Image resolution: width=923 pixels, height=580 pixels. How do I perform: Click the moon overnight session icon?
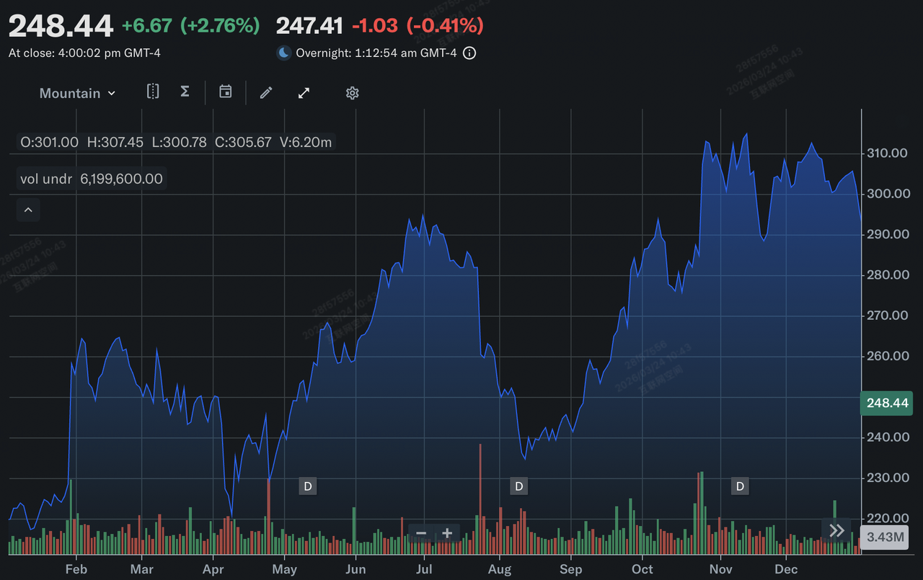[283, 53]
